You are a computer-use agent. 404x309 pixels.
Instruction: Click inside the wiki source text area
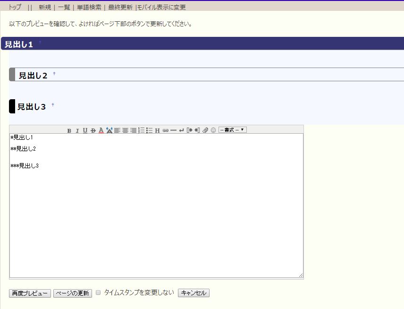pyautogui.click(x=156, y=213)
